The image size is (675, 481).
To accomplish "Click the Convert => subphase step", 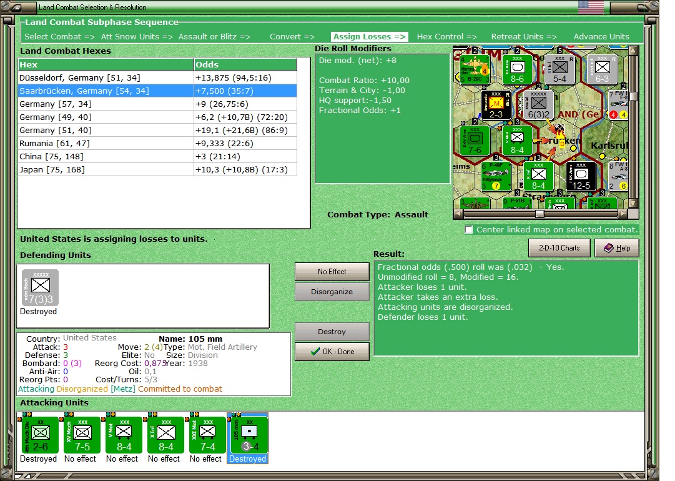I will tap(292, 37).
